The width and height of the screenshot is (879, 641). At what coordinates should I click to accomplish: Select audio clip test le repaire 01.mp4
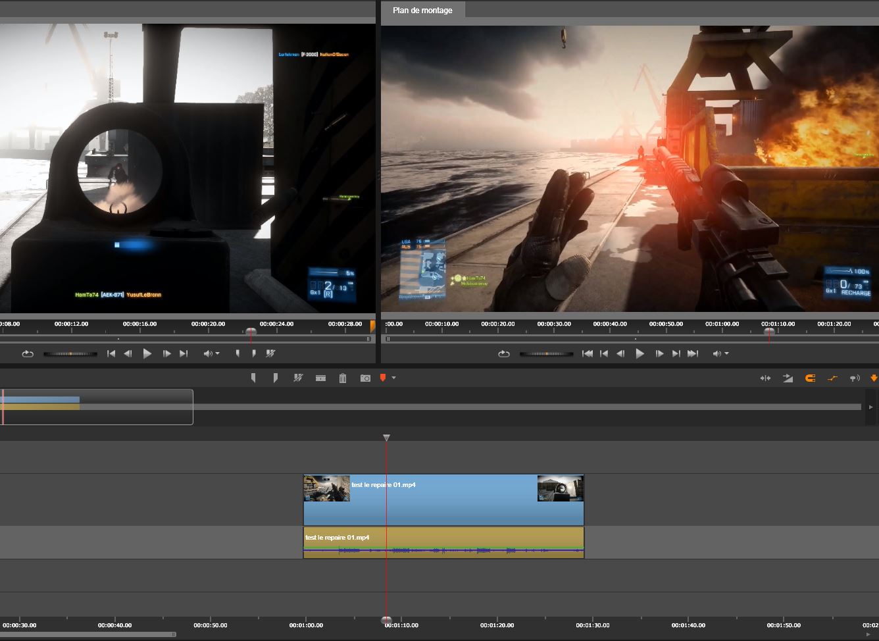(443, 543)
